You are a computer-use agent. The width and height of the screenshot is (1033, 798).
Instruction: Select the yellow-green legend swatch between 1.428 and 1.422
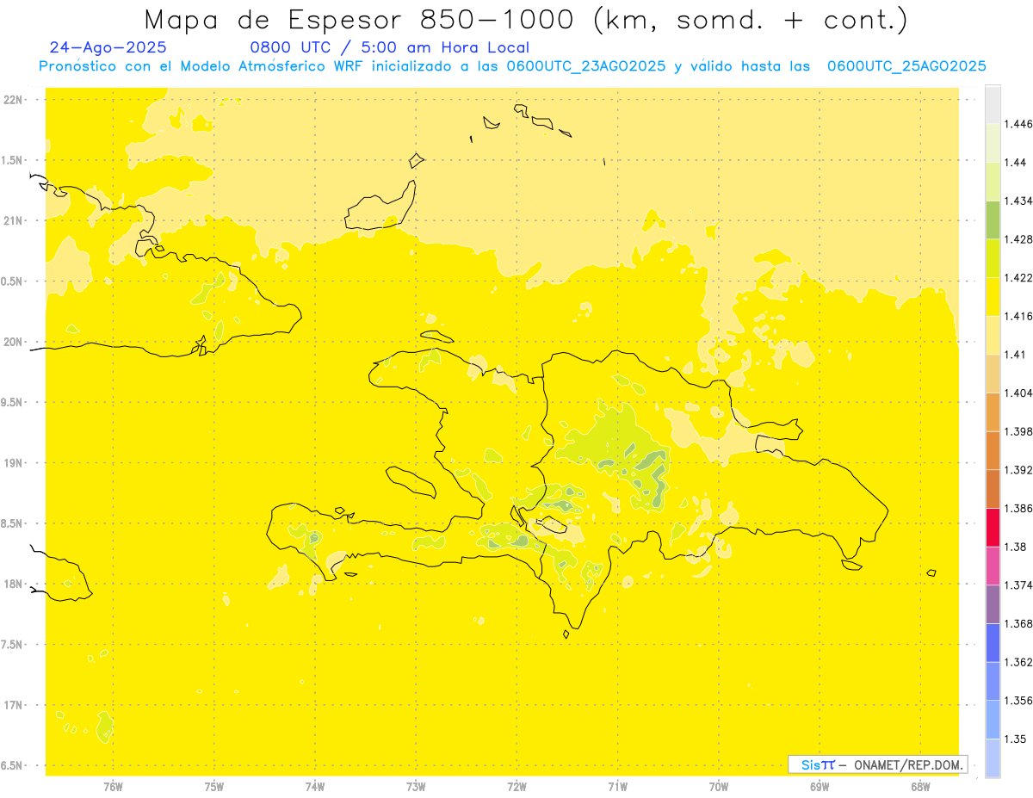coord(993,258)
